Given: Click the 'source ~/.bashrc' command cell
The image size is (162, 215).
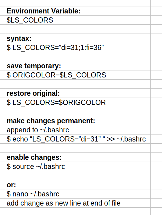Looking at the screenshot, I should pos(78,166).
